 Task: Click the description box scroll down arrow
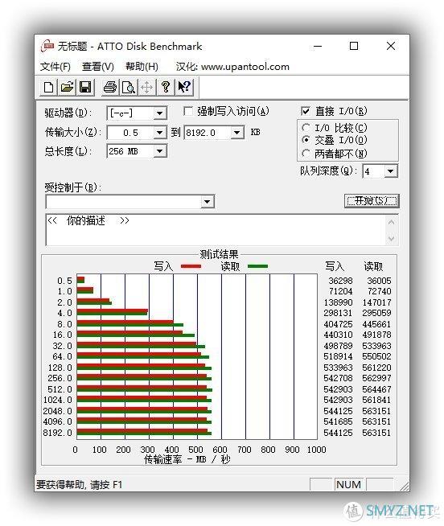(391, 238)
